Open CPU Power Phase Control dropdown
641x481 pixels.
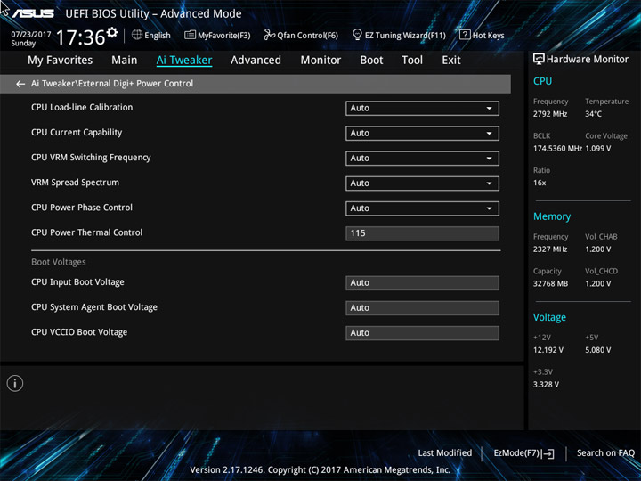click(422, 208)
